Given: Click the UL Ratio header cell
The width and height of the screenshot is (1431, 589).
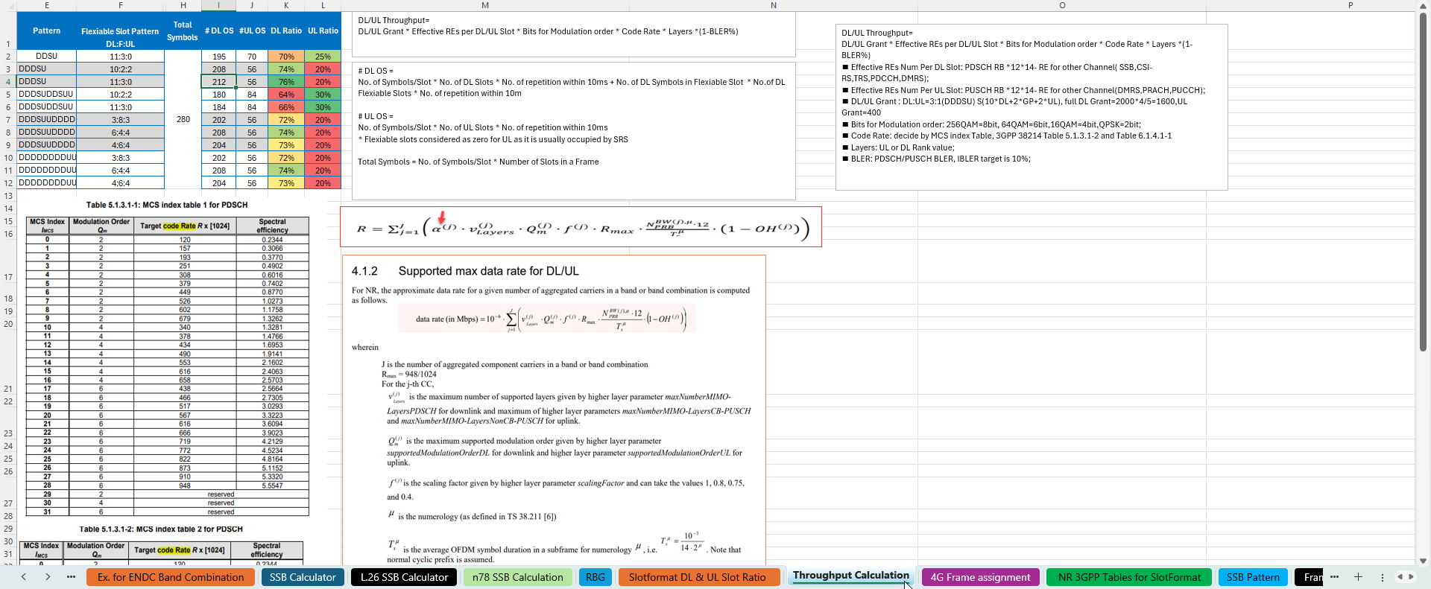Looking at the screenshot, I should point(323,31).
